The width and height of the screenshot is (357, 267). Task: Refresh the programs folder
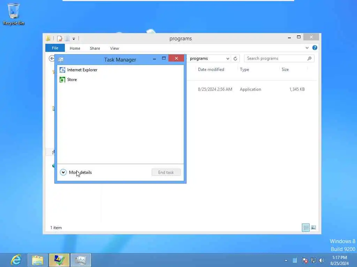(x=235, y=58)
